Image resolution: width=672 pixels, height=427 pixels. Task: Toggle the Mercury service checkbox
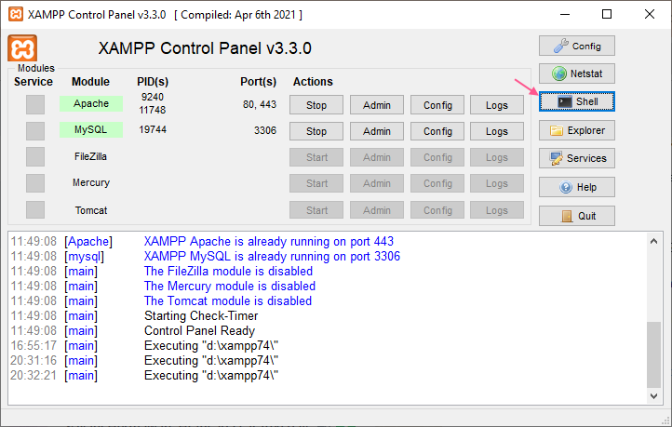coord(35,183)
